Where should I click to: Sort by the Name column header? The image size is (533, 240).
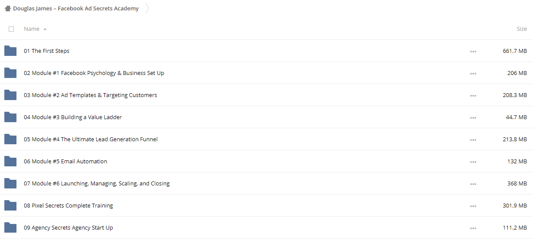[32, 29]
